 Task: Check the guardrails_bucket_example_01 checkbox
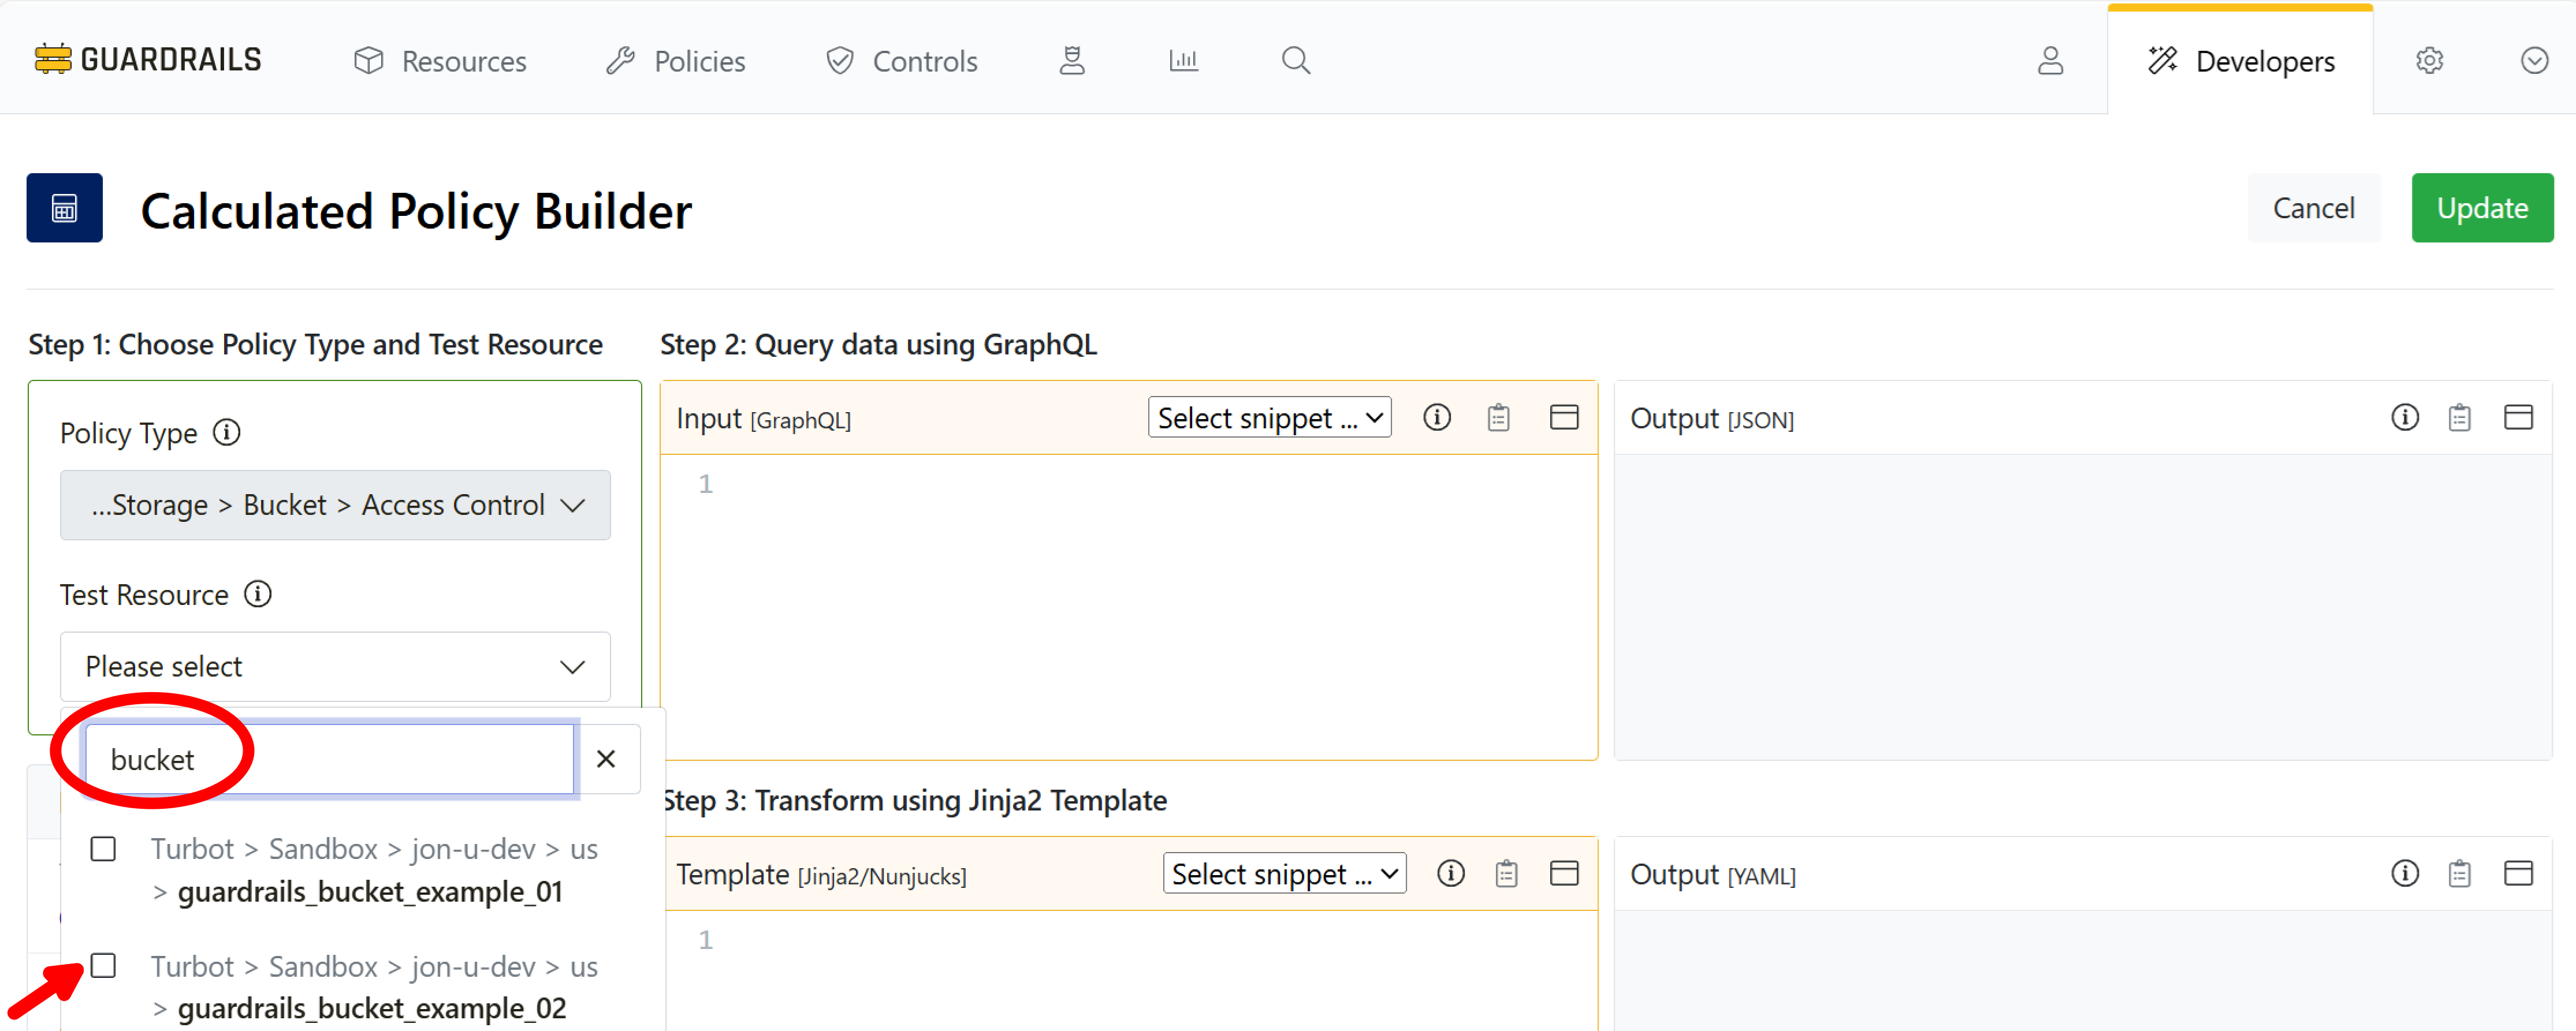103,849
